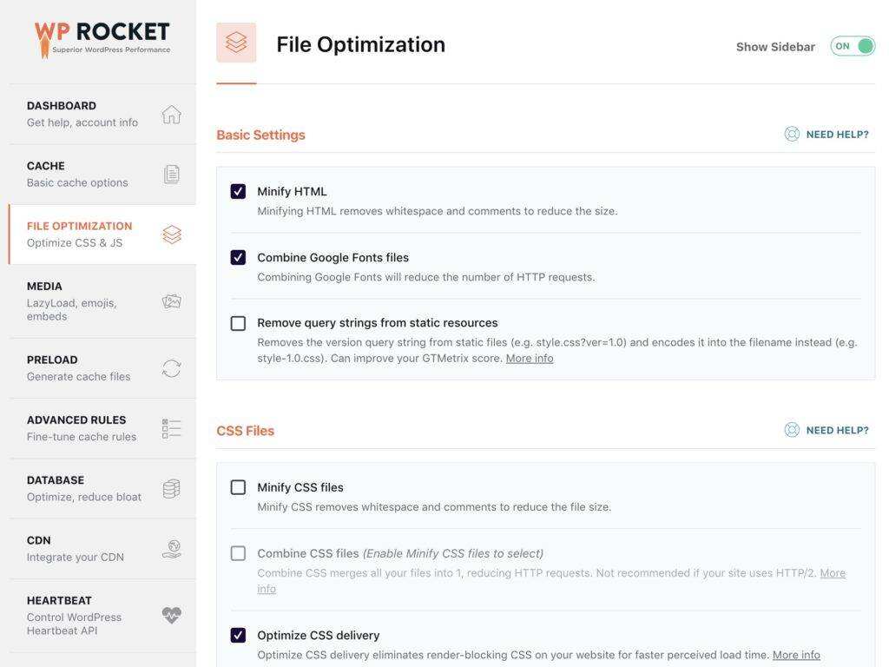
Task: Uncheck Optimize CSS delivery checkbox
Action: pyautogui.click(x=238, y=635)
